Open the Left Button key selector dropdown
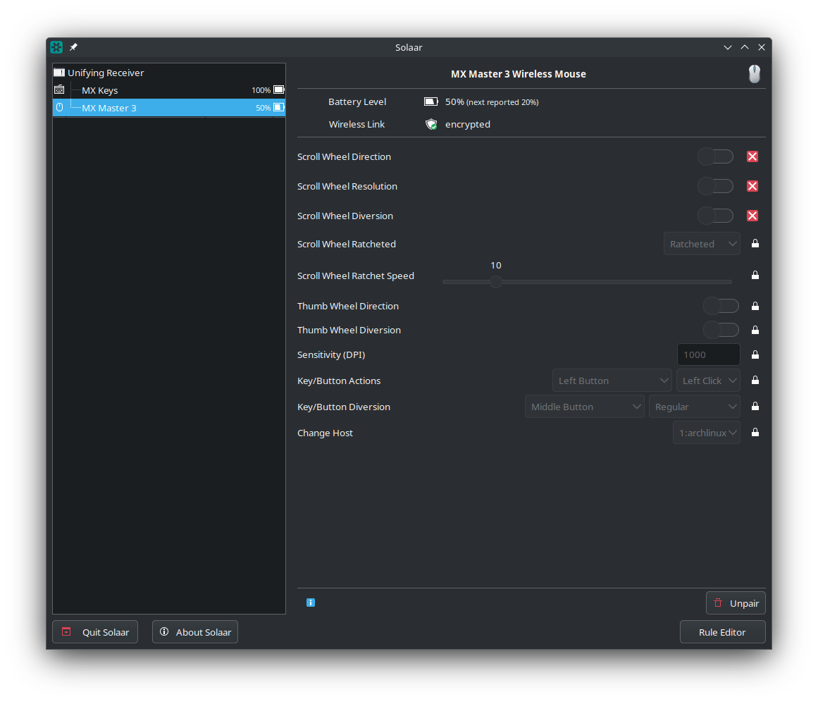The width and height of the screenshot is (818, 704). pyautogui.click(x=612, y=381)
